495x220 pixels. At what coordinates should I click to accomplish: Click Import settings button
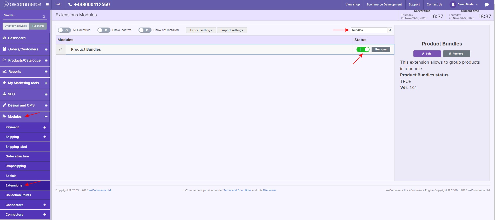[232, 30]
